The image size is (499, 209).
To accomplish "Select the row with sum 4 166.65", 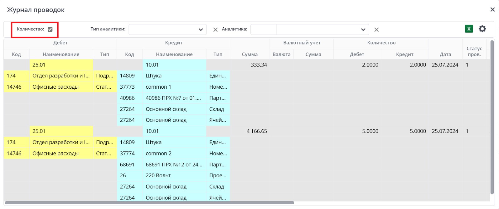I will (x=257, y=131).
